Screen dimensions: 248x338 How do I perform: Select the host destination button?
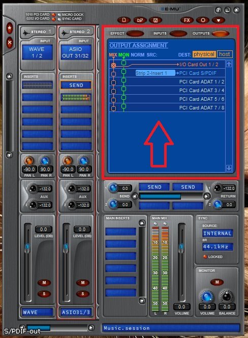click(x=225, y=54)
